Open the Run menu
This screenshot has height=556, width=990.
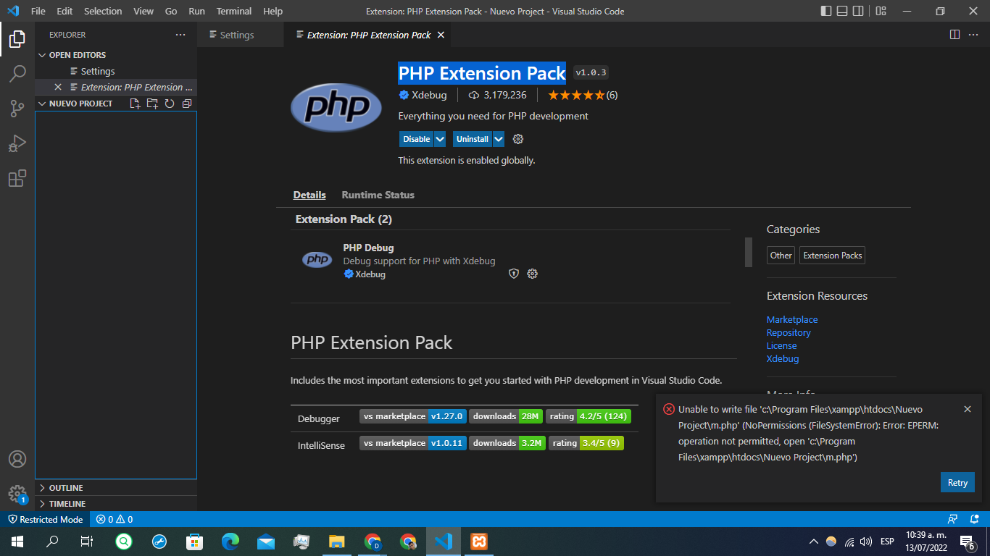[x=196, y=11]
